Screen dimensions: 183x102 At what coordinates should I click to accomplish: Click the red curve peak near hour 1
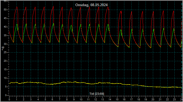17,7
